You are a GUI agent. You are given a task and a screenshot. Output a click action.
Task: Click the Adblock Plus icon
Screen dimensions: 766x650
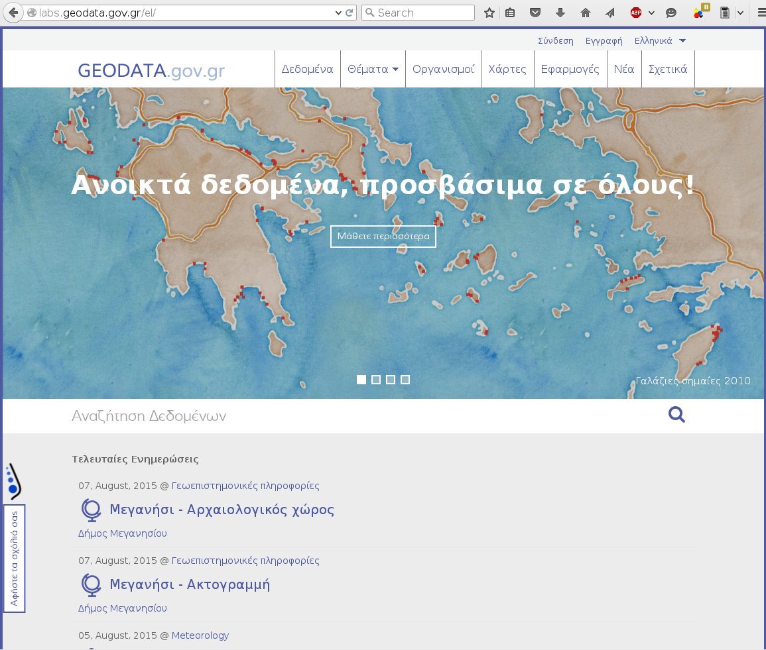click(636, 13)
